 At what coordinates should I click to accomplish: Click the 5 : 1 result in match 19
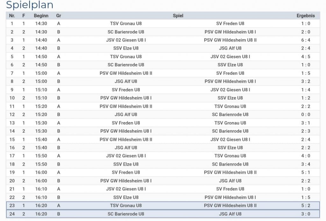306,172
